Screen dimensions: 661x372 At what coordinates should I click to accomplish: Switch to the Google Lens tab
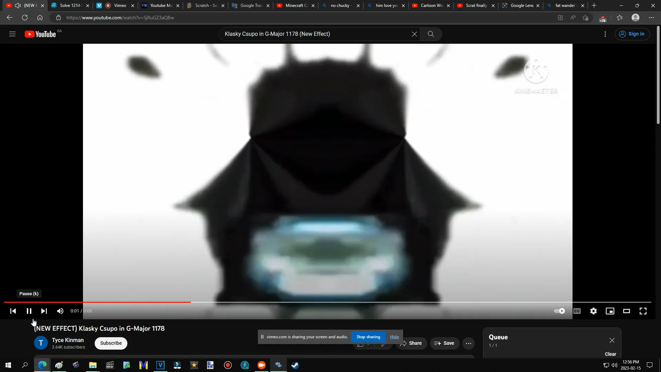coord(522,6)
